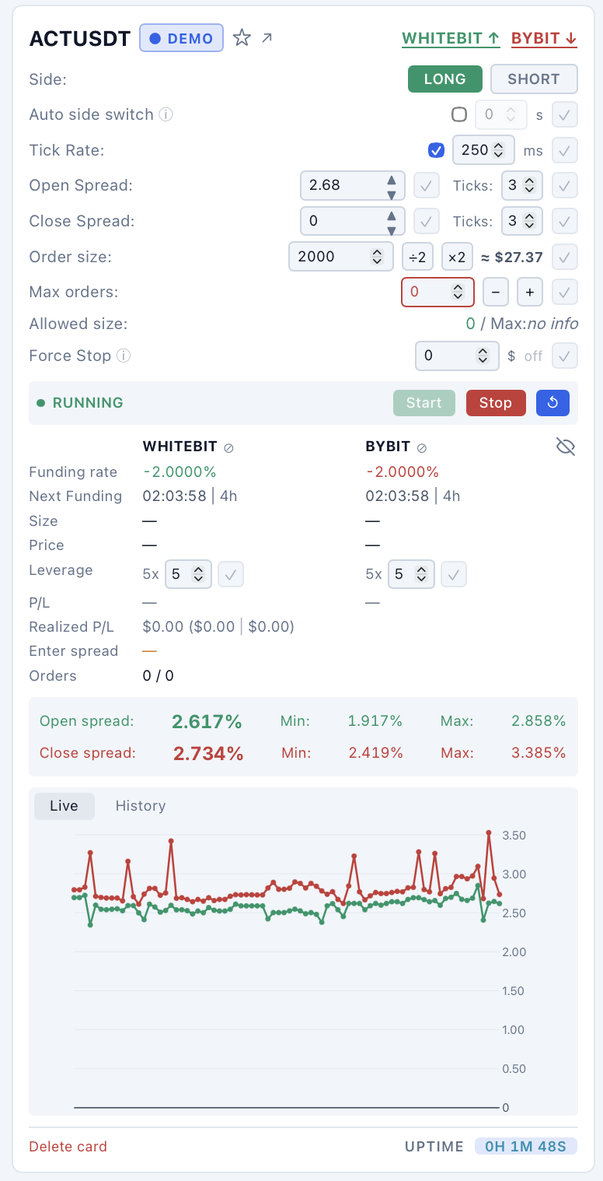Screen dimensions: 603x1181
Task: Double the order size with ×2
Action: pos(457,256)
